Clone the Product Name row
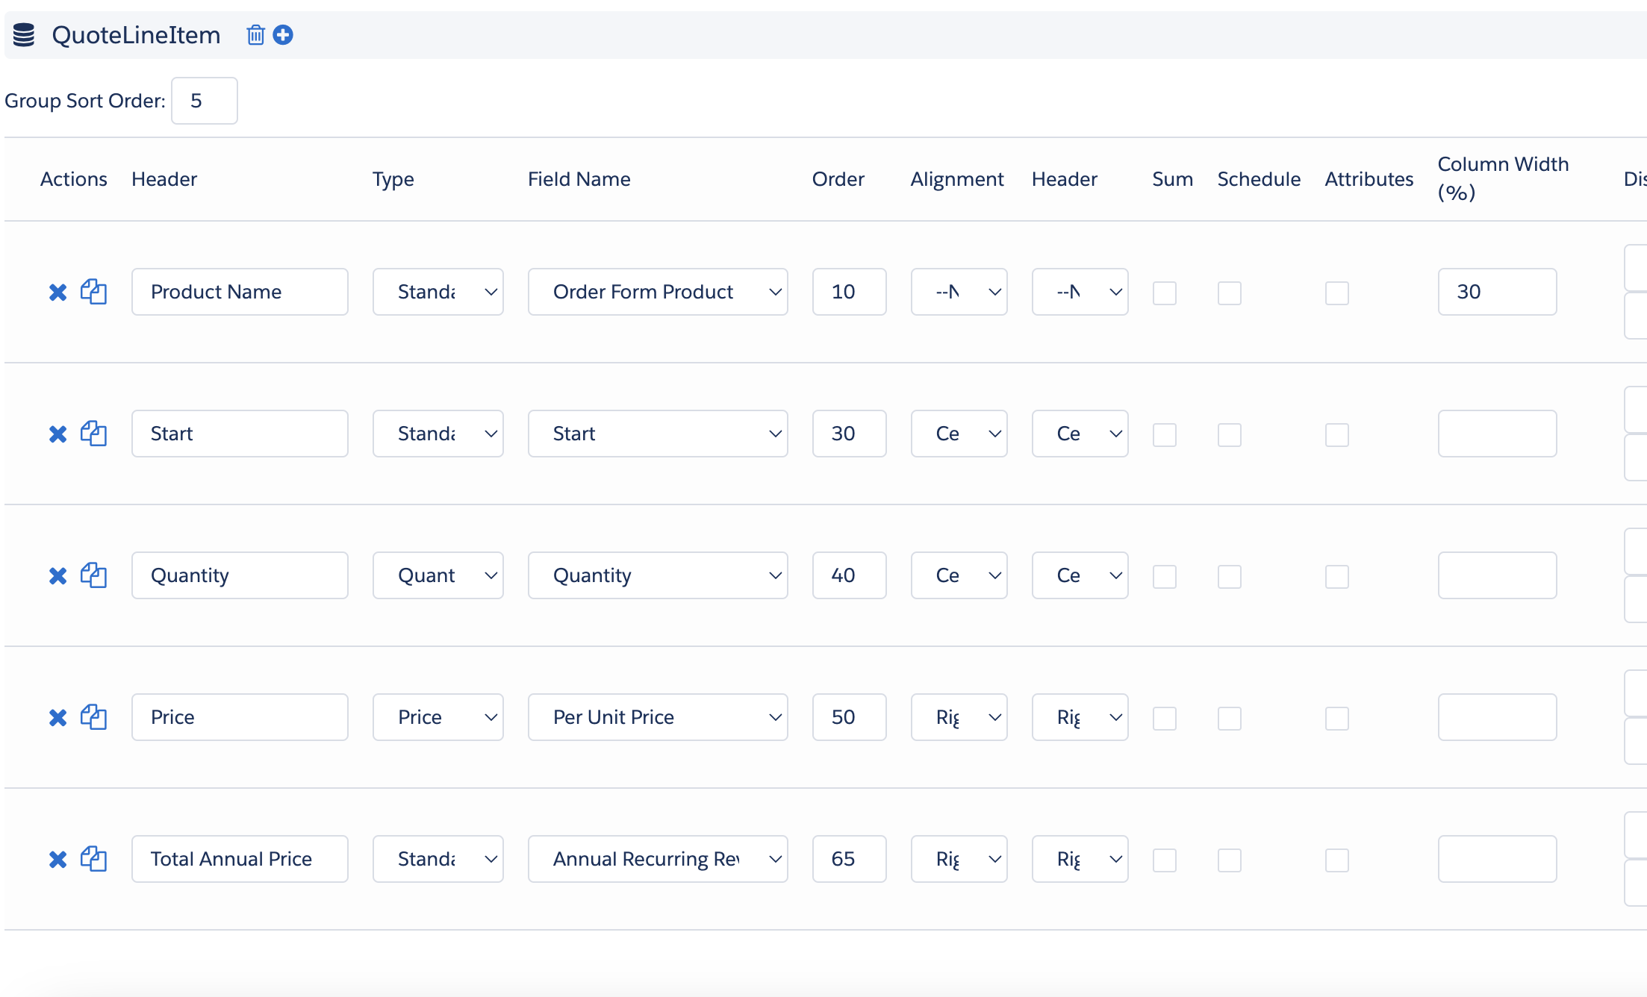Image resolution: width=1647 pixels, height=997 pixels. pos(93,292)
